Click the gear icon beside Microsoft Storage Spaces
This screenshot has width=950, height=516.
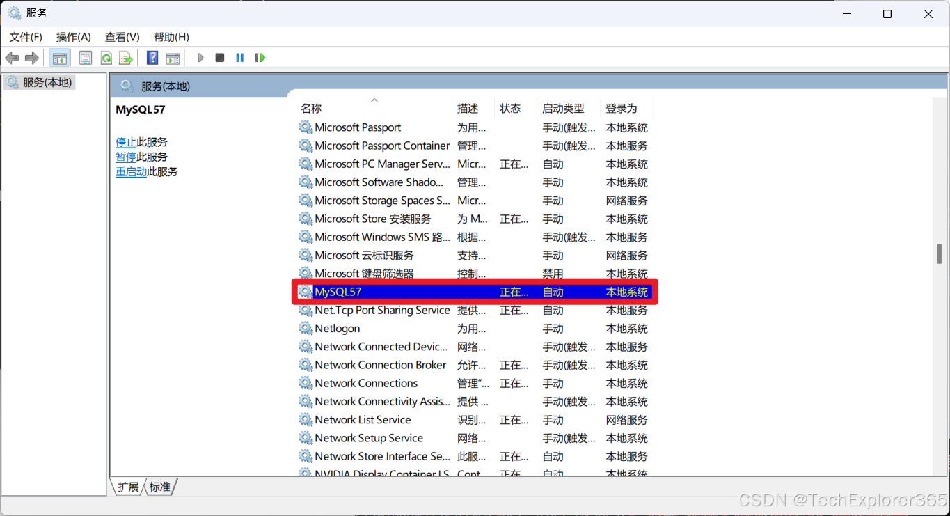pyautogui.click(x=306, y=201)
